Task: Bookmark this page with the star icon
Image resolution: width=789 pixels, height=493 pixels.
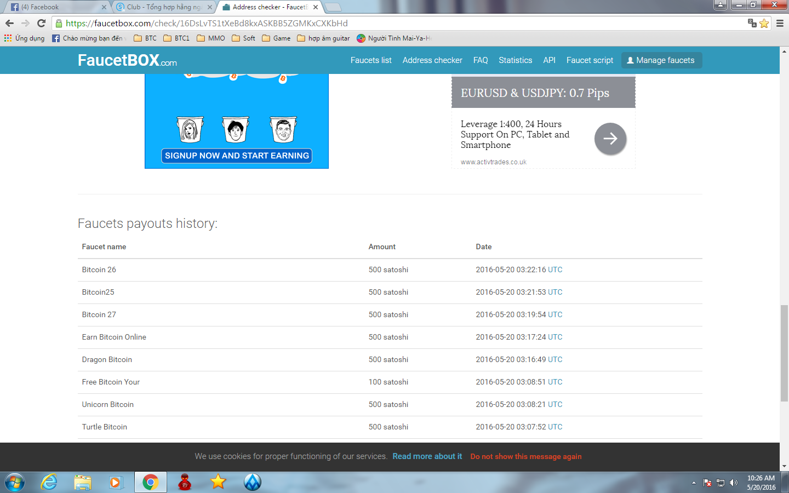Action: tap(764, 23)
